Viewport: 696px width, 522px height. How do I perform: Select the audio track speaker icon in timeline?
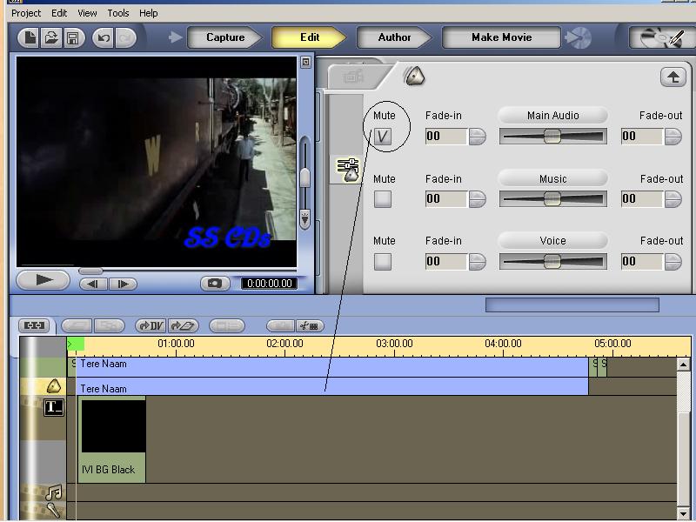pyautogui.click(x=53, y=386)
